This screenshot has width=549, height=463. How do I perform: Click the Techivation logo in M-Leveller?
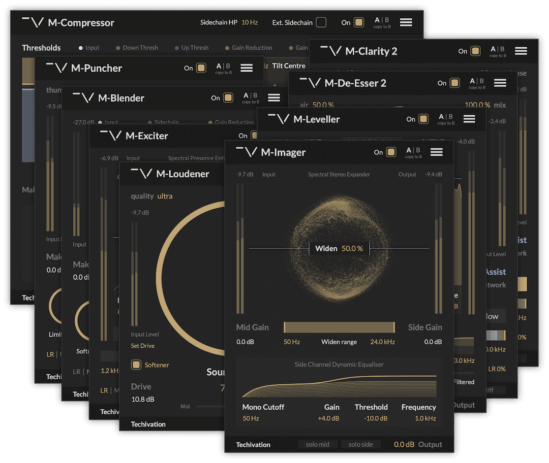coord(279,119)
